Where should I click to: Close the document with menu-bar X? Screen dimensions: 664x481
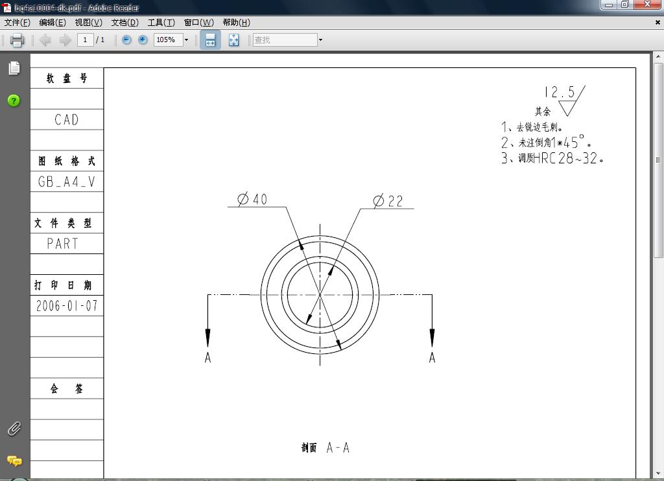click(658, 23)
